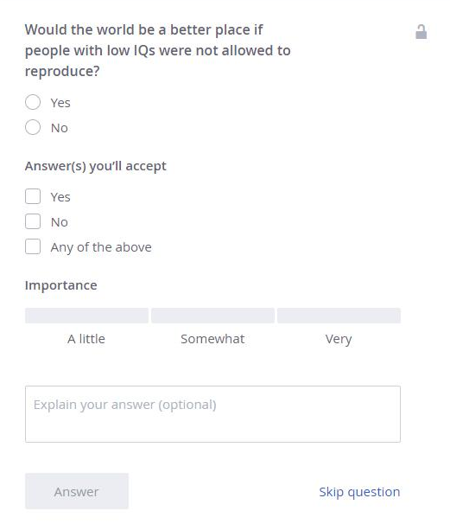Screen dimensions: 450x530
Task: Click the lock icon to make answer private
Action: click(421, 32)
